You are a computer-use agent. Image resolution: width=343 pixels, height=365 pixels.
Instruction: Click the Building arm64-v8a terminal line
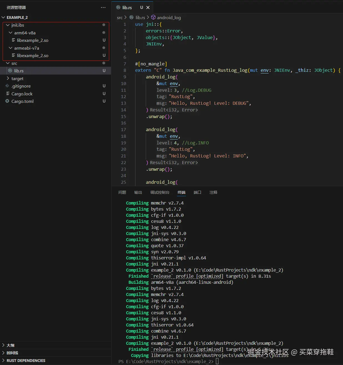pos(181,282)
